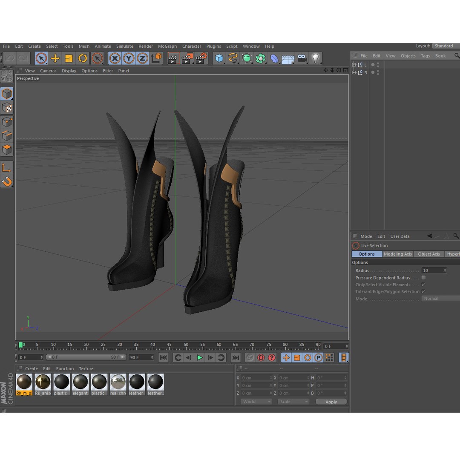The image size is (460, 460).
Task: Click Render to Picture Viewer icon
Action: pyautogui.click(x=187, y=58)
